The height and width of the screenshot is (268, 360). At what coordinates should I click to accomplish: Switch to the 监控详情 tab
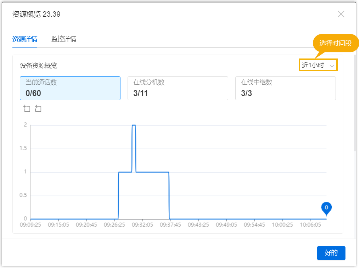64,39
